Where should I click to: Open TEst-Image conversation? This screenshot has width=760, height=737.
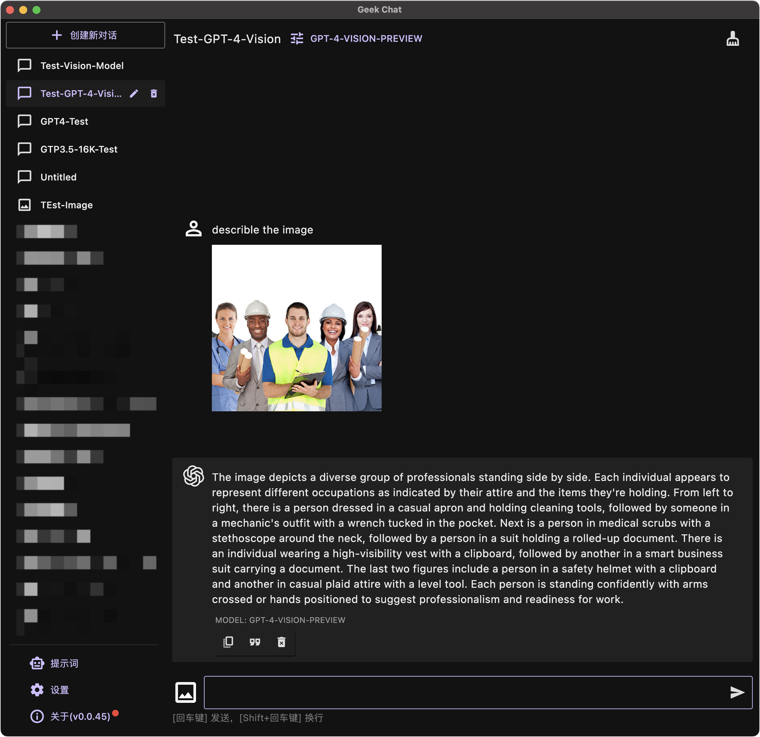click(66, 205)
